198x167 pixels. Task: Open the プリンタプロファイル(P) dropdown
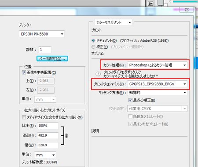click(158, 84)
